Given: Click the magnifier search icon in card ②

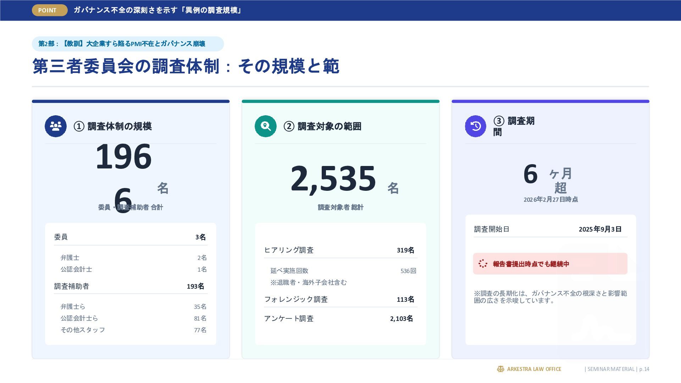Looking at the screenshot, I should [x=266, y=126].
